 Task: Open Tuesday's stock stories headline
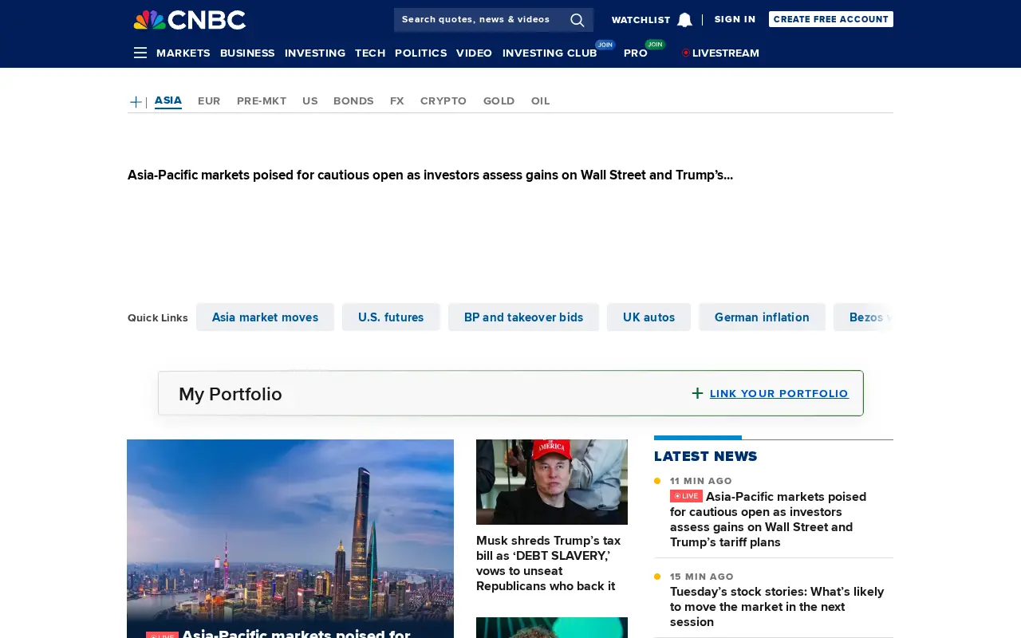pos(777,607)
